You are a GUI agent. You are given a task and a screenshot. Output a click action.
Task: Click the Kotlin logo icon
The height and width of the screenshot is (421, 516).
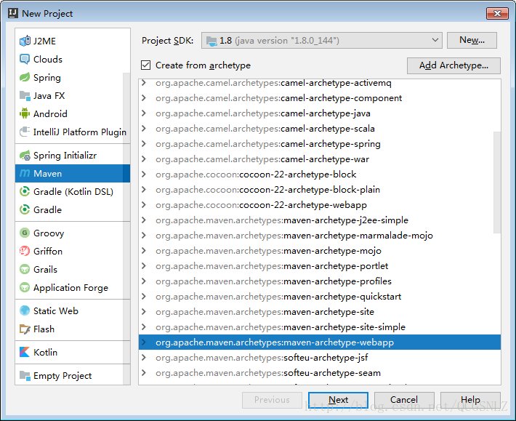25,352
